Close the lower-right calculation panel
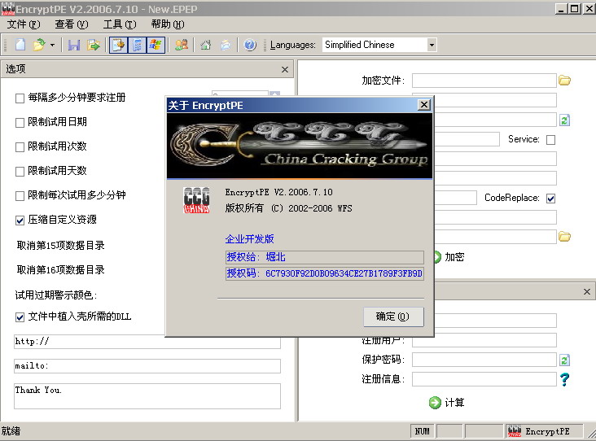Image resolution: width=596 pixels, height=441 pixels. pyautogui.click(x=587, y=292)
